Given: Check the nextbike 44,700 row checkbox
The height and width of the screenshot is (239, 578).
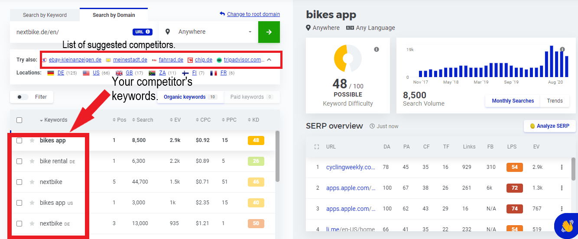Looking at the screenshot, I should tap(19, 182).
